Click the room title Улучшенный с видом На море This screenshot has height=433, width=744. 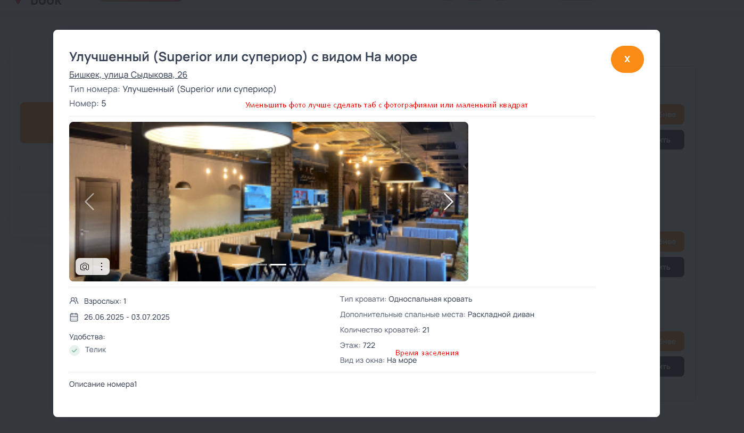pyautogui.click(x=243, y=57)
